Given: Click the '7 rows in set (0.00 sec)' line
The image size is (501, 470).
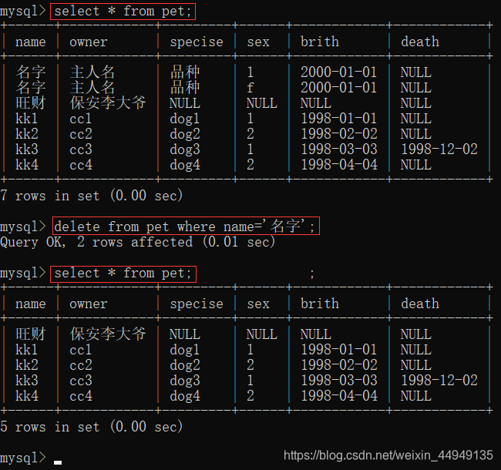Looking at the screenshot, I should (92, 196).
